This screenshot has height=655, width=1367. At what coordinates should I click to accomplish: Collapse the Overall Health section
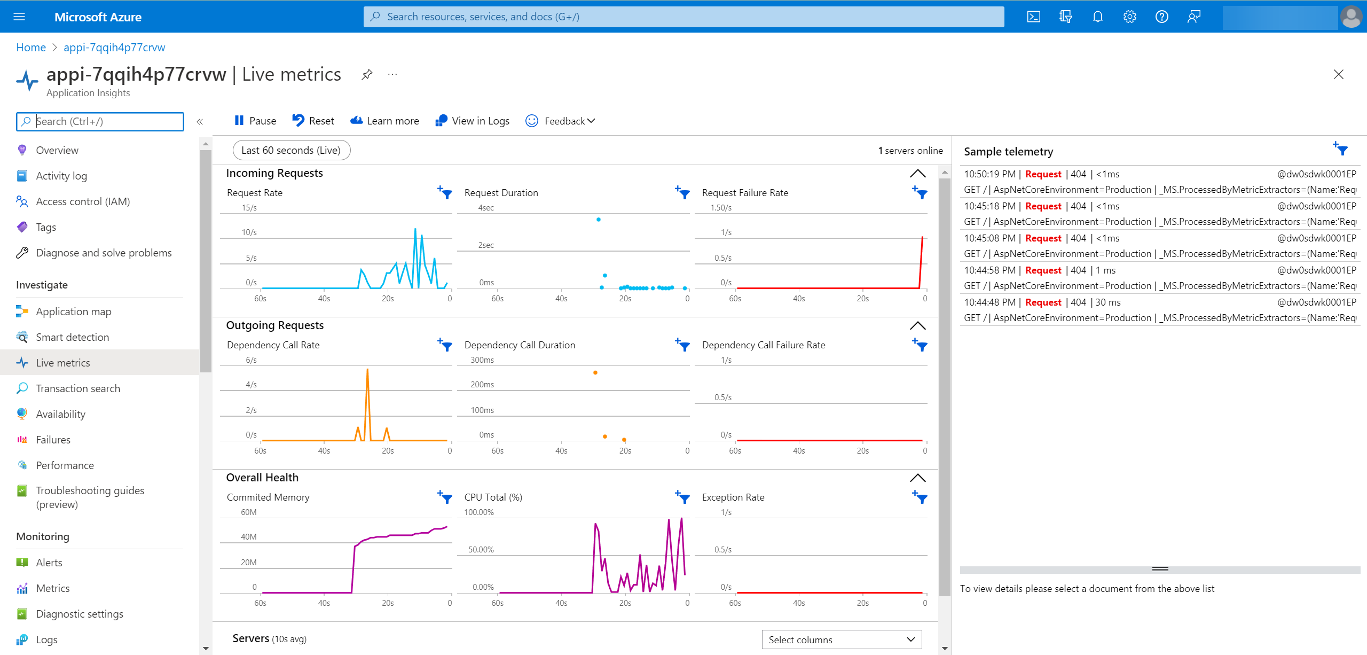tap(917, 478)
